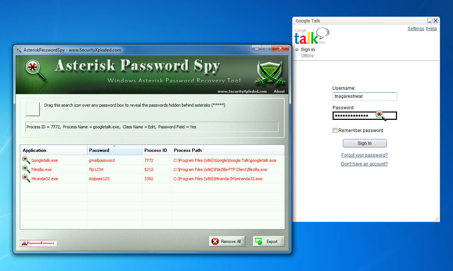
Task: Click the Google Talk logo
Action: pyautogui.click(x=311, y=36)
